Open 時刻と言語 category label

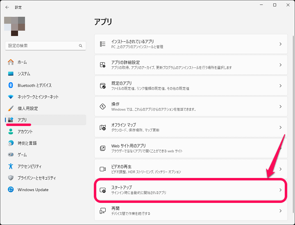27,143
